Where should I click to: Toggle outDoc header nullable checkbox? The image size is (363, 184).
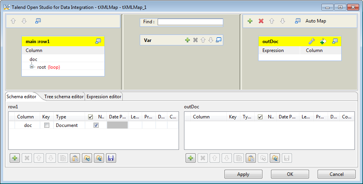point(260,117)
